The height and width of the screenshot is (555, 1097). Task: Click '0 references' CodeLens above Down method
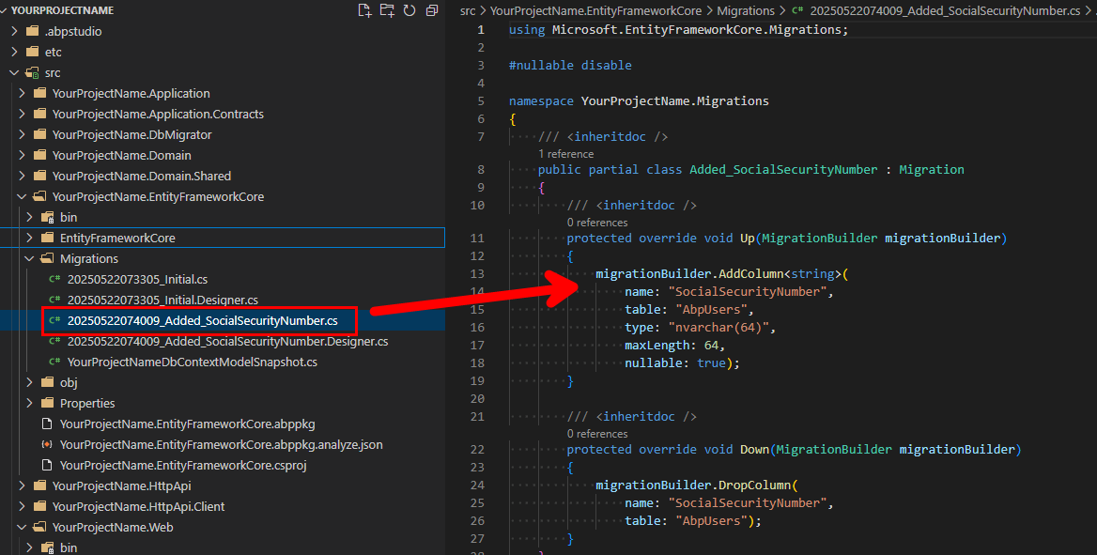click(596, 434)
